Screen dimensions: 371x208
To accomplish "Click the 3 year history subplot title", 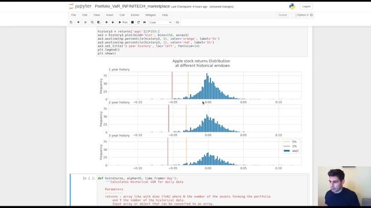I will point(119,135).
